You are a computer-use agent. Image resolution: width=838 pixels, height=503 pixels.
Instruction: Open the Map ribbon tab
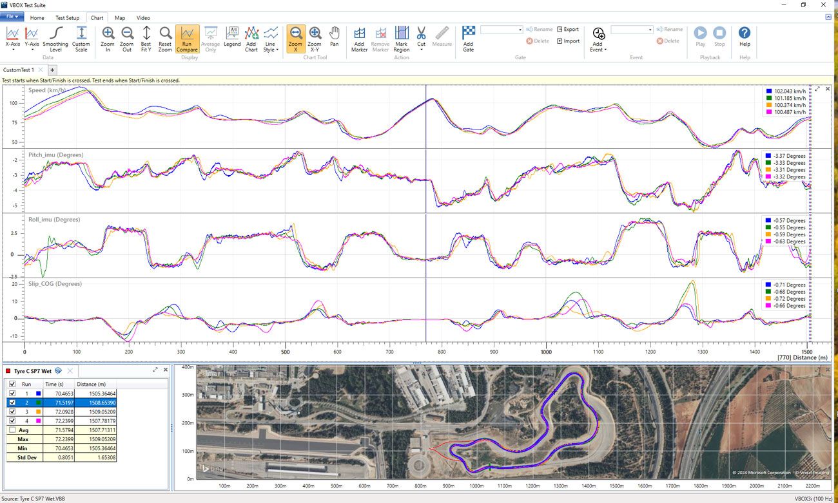[x=120, y=18]
